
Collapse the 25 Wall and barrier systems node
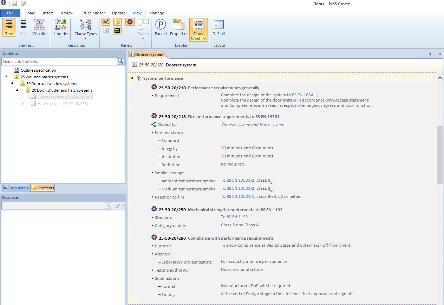(6, 77)
